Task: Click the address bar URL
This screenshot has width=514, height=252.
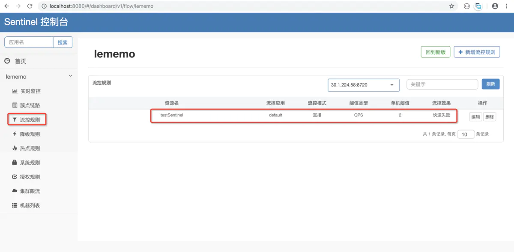Action: [102, 6]
